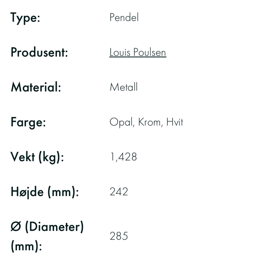Screen dimensions: 261x257
Task: Select the height value 242
Action: point(119,191)
